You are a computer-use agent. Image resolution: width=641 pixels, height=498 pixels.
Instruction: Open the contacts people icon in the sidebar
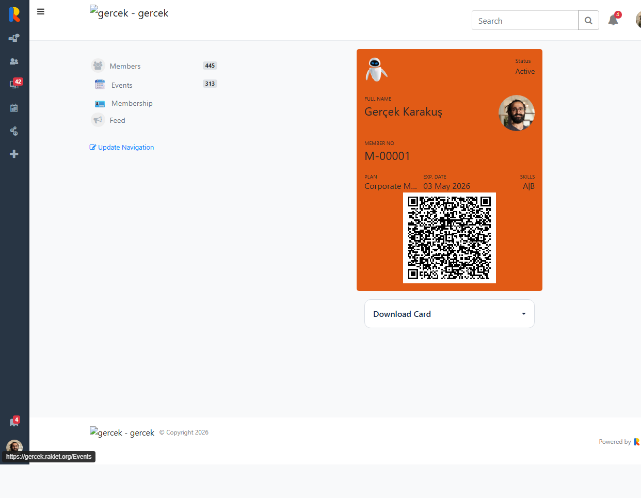point(14,61)
